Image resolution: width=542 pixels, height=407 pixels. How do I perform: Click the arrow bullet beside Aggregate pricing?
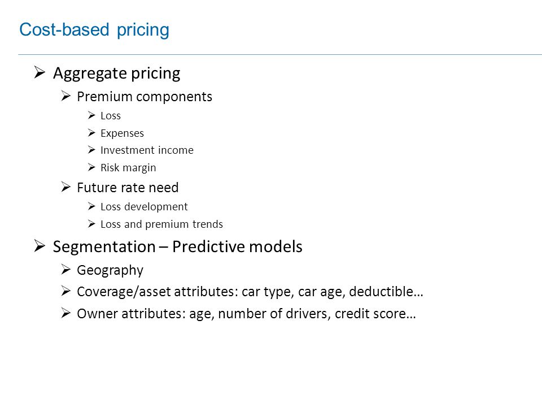[40, 72]
